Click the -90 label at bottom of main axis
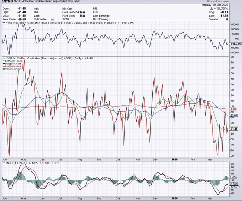Image resolution: width=242 pixels, height=201 pixels. point(232,156)
